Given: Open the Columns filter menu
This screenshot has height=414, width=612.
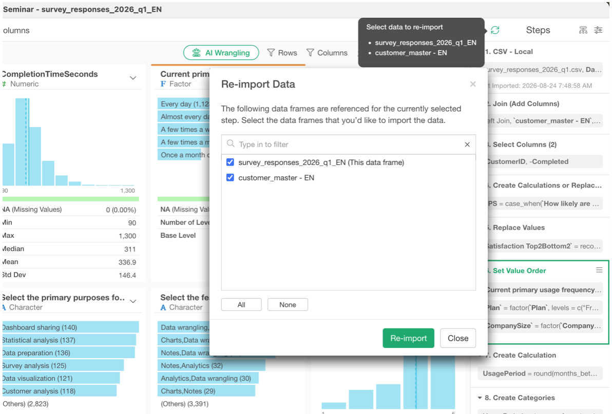Looking at the screenshot, I should tap(327, 53).
